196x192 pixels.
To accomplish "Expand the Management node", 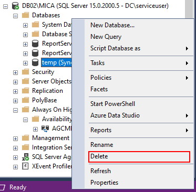I will (x=16, y=138).
